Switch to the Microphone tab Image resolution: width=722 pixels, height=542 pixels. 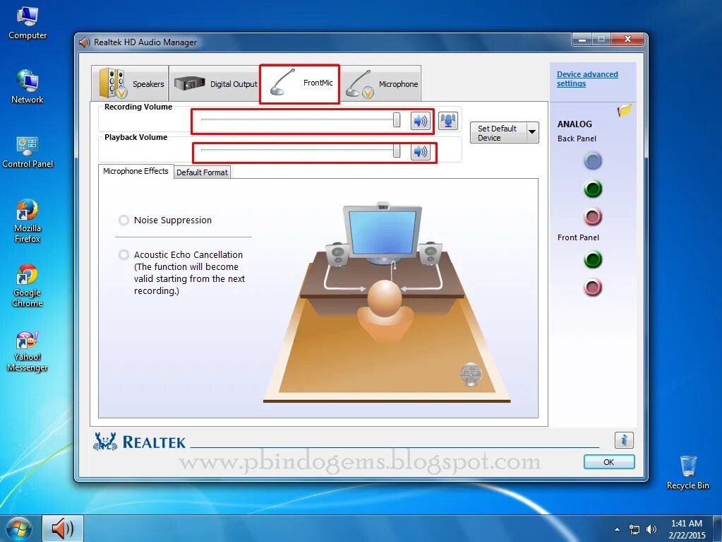(380, 83)
